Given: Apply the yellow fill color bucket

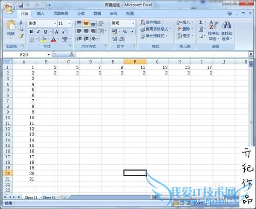Looking at the screenshot, I should [x=44, y=39].
